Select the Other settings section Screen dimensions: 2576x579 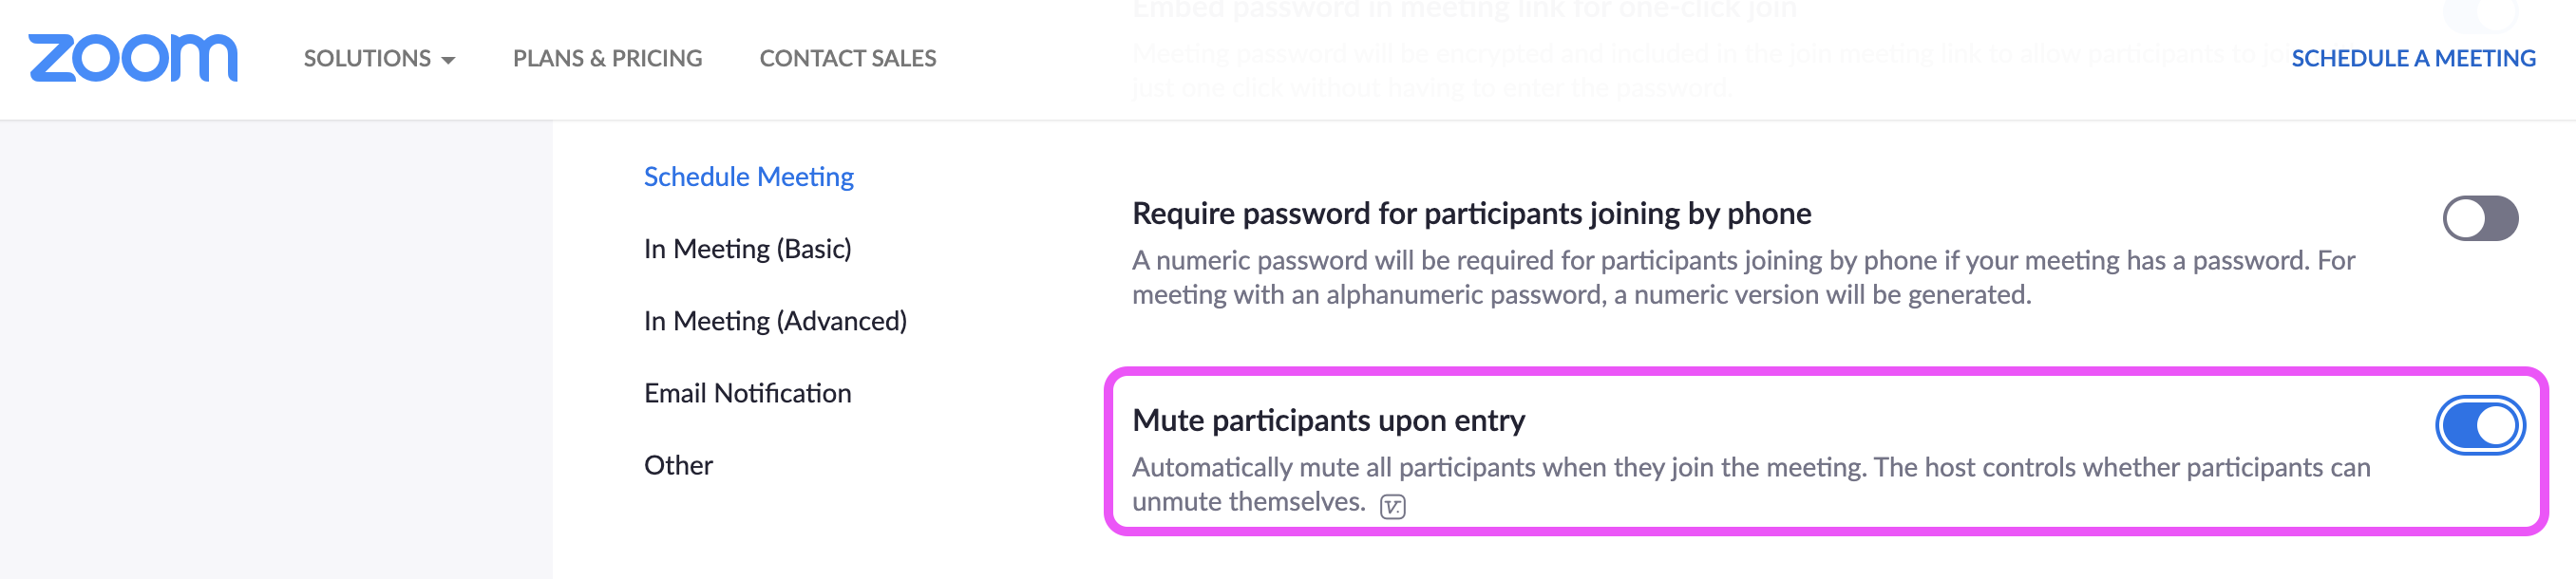678,464
